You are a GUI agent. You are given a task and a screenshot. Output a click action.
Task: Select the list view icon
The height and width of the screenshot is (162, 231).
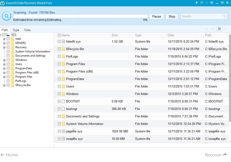pyautogui.click(x=219, y=29)
